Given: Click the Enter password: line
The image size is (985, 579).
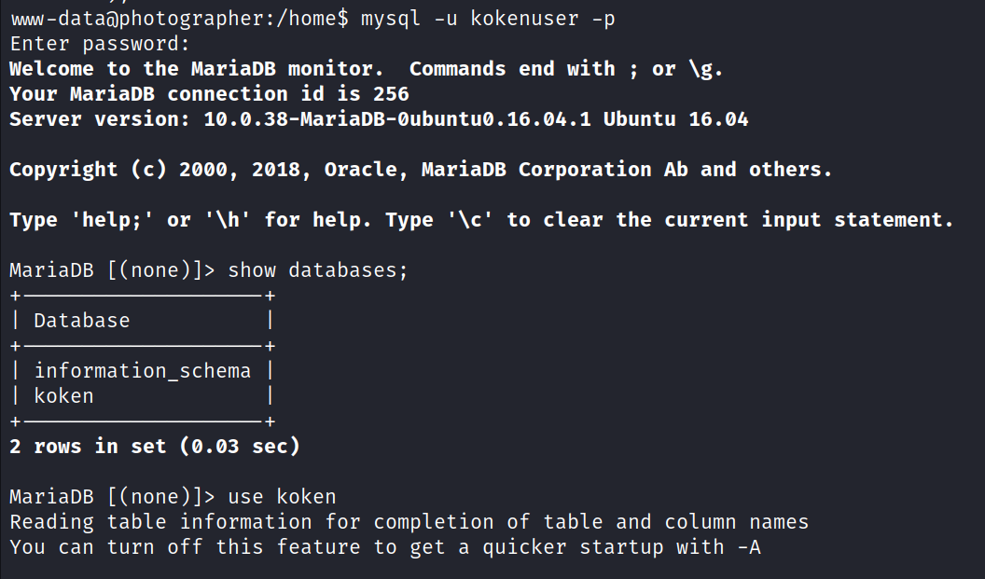Looking at the screenshot, I should (100, 44).
